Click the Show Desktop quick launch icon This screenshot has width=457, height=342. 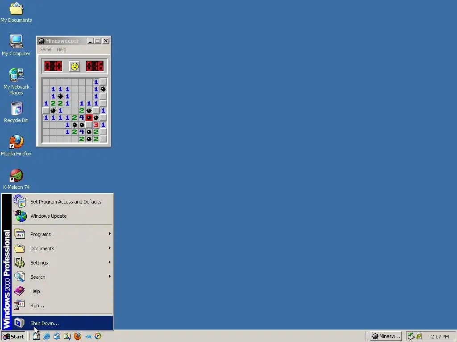click(x=37, y=336)
